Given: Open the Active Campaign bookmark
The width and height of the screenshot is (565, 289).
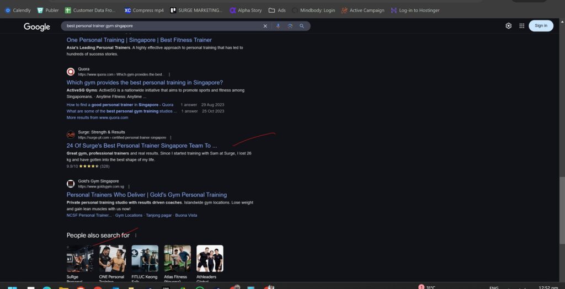Looking at the screenshot, I should (x=363, y=10).
